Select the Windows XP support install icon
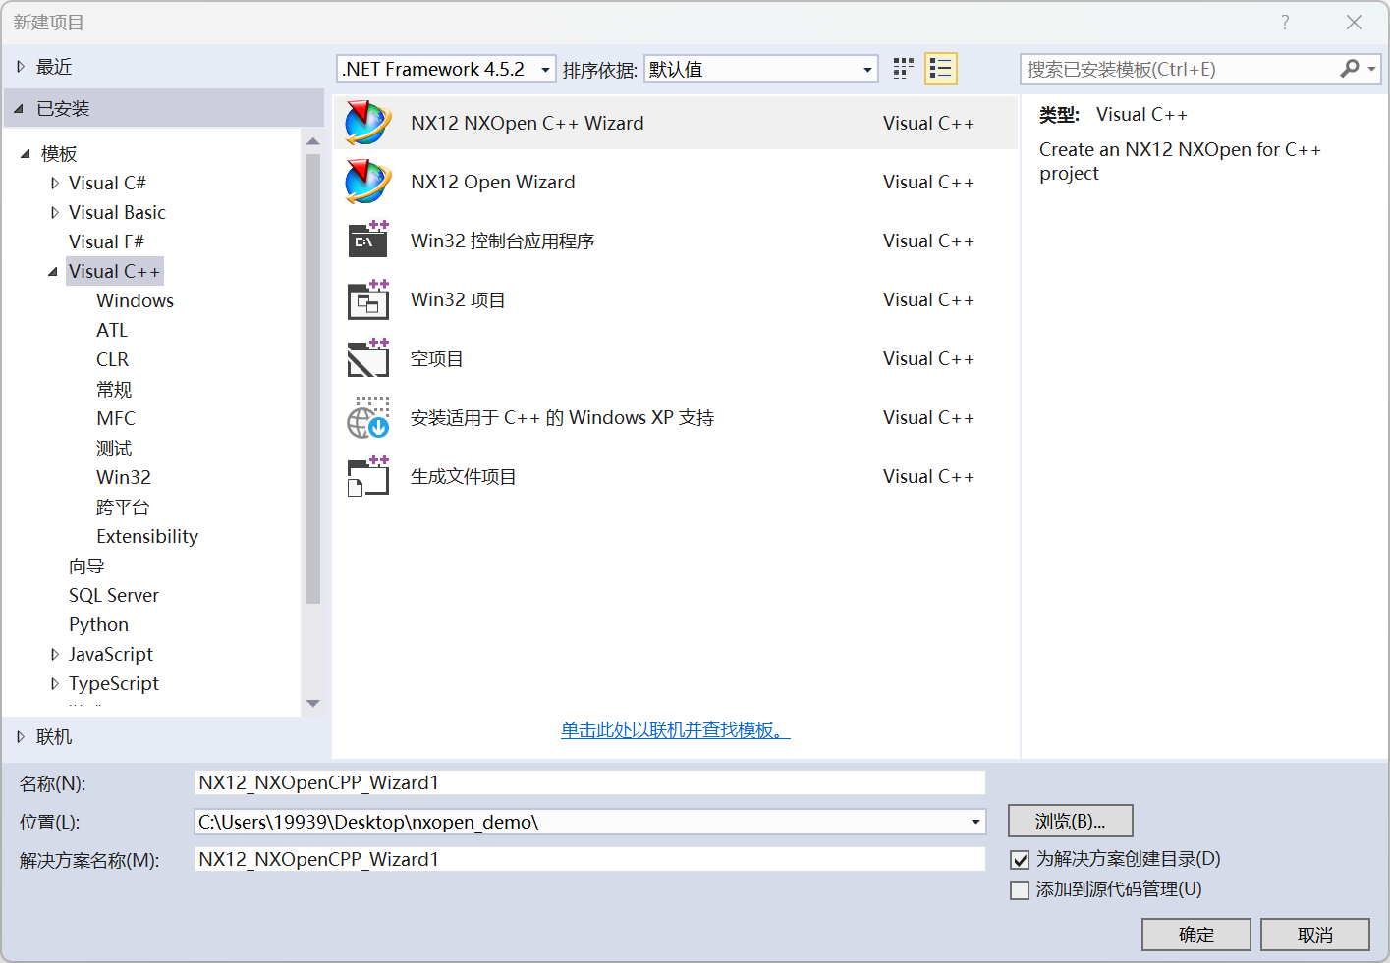 (368, 417)
